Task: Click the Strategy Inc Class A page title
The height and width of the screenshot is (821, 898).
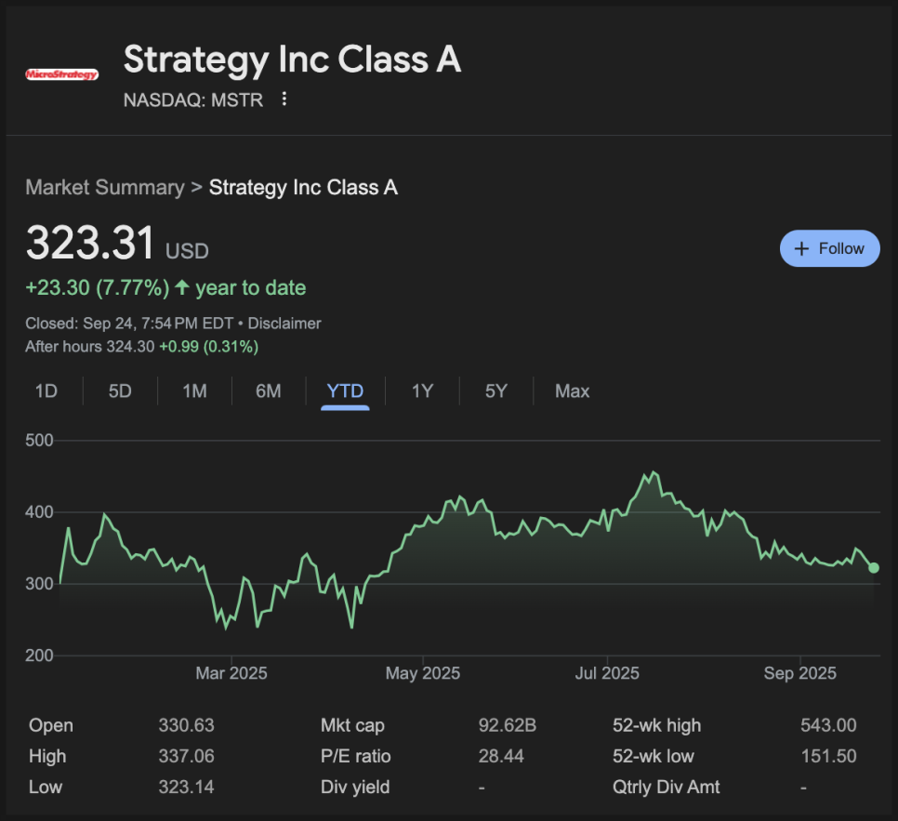Action: pyautogui.click(x=293, y=60)
